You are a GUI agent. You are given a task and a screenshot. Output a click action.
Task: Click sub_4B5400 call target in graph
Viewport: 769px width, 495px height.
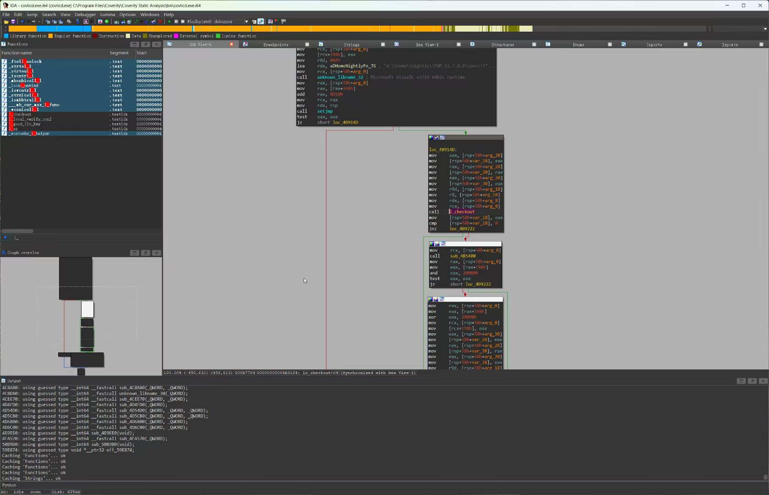pyautogui.click(x=463, y=256)
